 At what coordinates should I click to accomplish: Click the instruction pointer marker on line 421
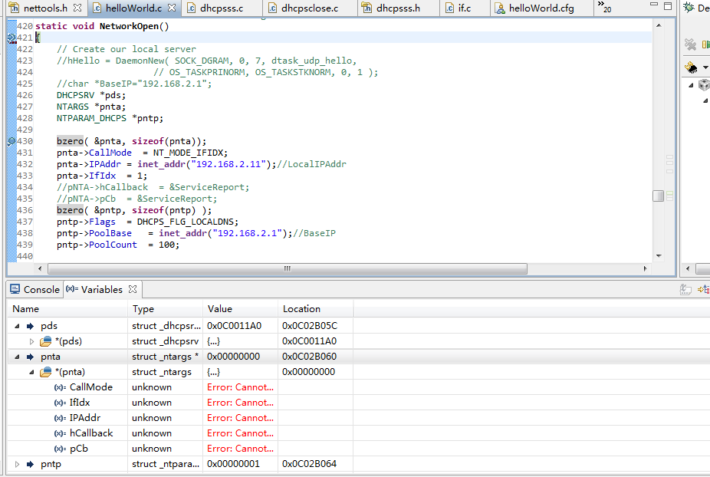click(12, 38)
